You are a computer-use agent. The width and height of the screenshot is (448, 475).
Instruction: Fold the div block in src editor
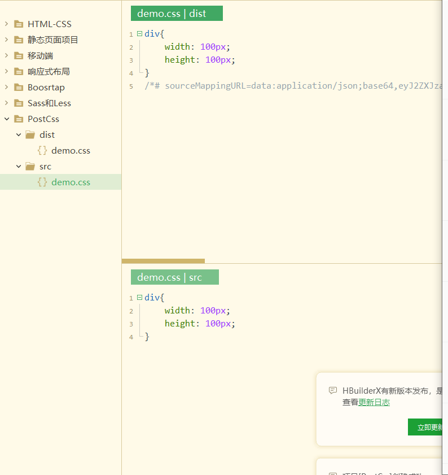coord(139,298)
